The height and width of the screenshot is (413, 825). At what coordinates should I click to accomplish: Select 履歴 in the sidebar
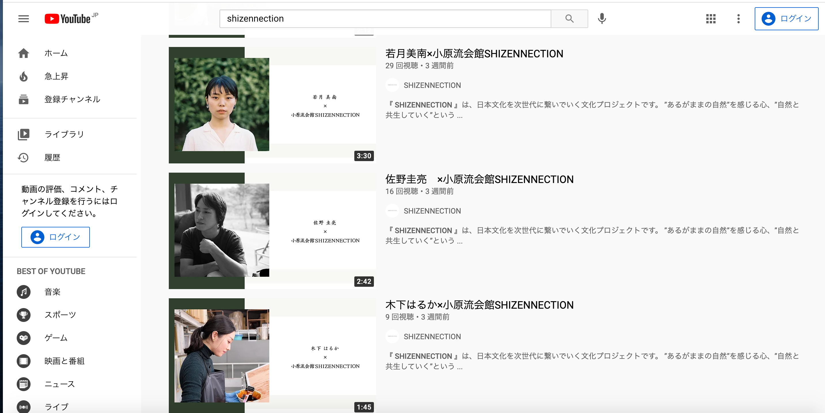coord(69,157)
